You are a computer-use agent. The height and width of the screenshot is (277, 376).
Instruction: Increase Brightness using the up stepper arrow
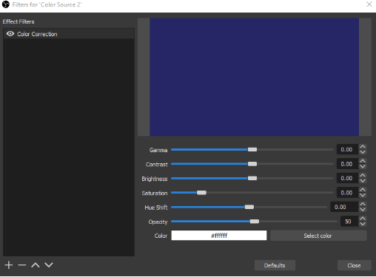363,176
